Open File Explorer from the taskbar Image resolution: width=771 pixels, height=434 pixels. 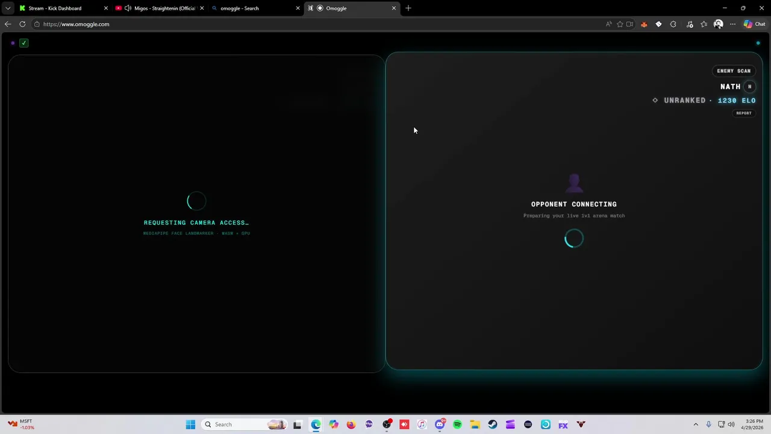pyautogui.click(x=475, y=424)
